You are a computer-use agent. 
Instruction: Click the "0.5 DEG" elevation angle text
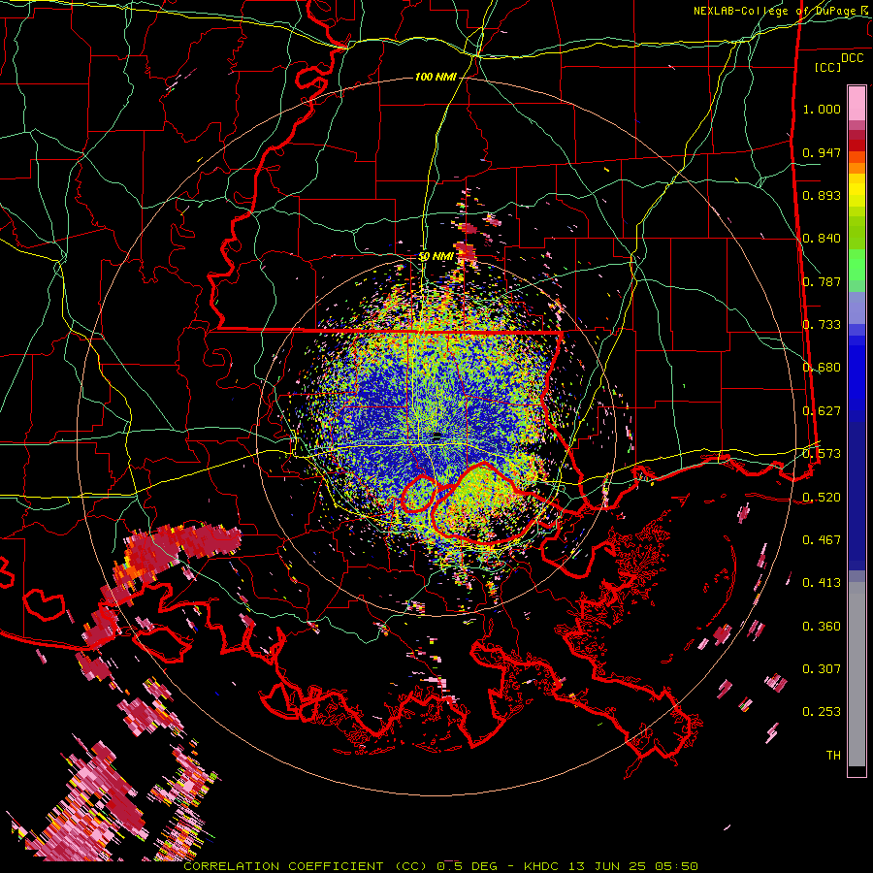469,866
